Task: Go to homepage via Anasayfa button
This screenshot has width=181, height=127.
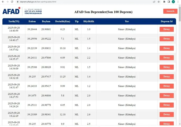Action: coord(170,11)
